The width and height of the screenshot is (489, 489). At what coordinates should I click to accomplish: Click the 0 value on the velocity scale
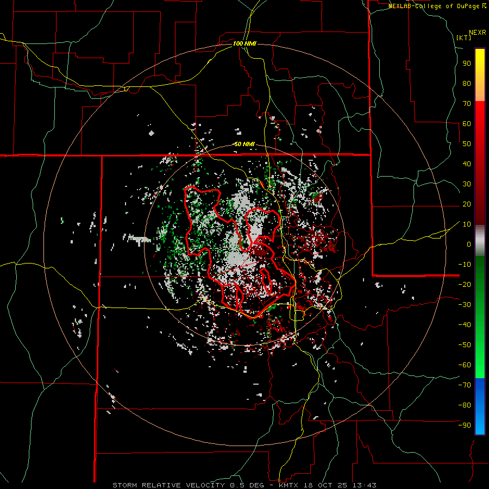pos(469,244)
